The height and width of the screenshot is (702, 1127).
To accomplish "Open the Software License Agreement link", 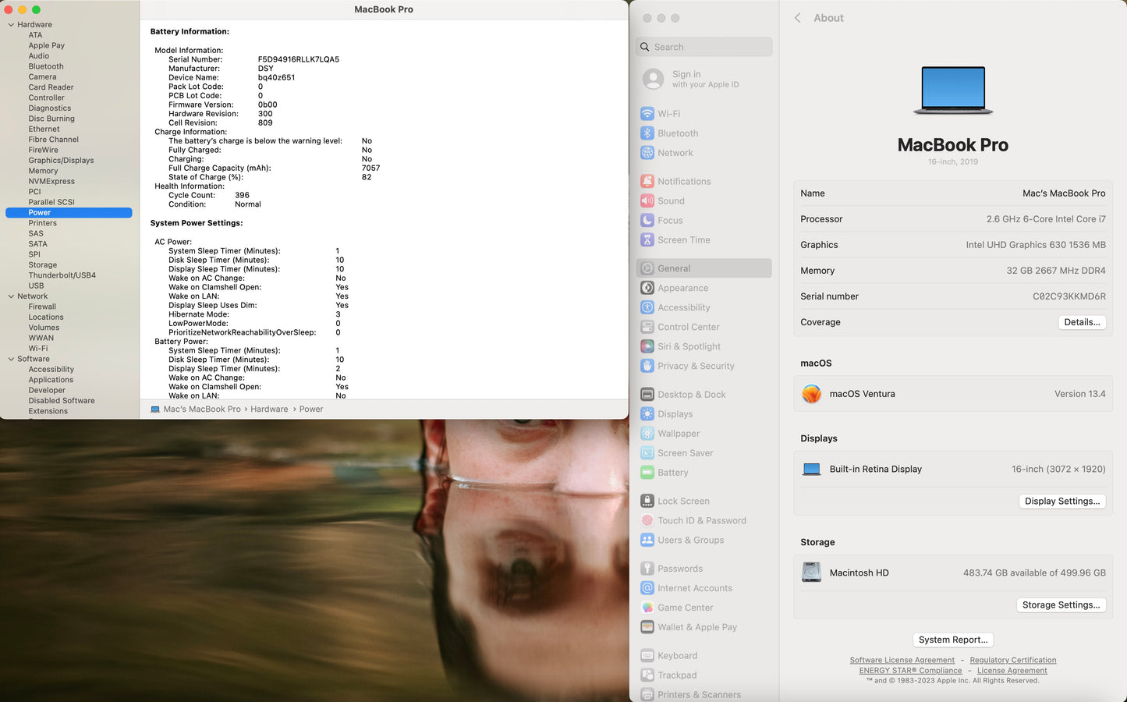I will [902, 660].
